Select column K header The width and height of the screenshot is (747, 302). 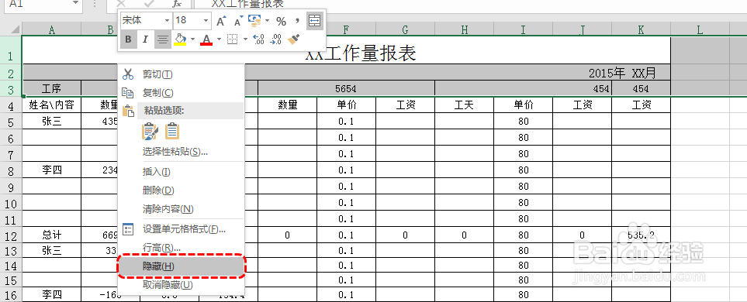coord(642,30)
